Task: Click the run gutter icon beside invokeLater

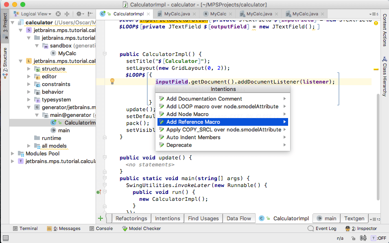Action: [x=98, y=192]
